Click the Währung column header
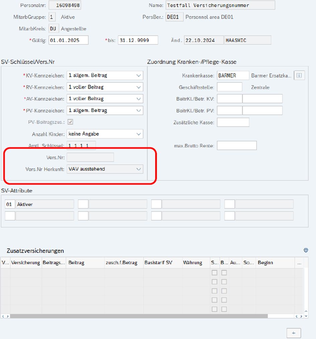 (x=193, y=263)
